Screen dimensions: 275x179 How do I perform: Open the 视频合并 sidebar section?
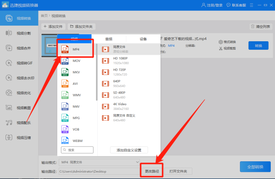click(19, 48)
